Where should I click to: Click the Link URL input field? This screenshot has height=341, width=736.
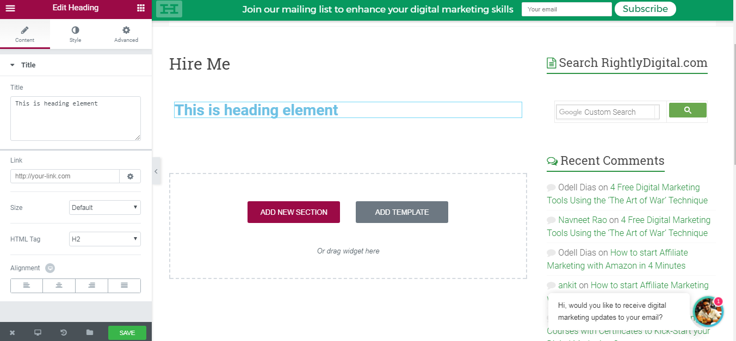[65, 176]
